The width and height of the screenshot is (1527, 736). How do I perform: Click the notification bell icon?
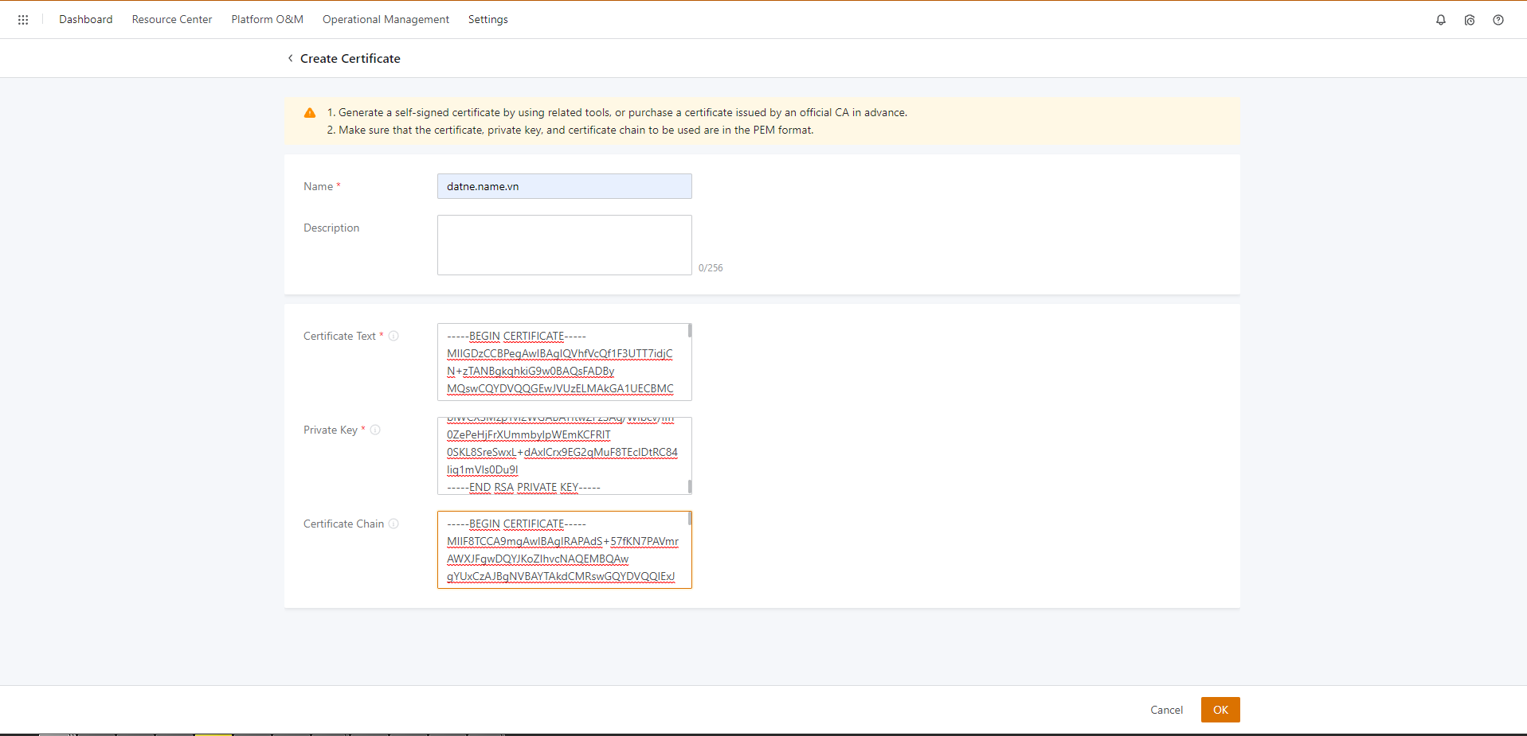[1440, 20]
